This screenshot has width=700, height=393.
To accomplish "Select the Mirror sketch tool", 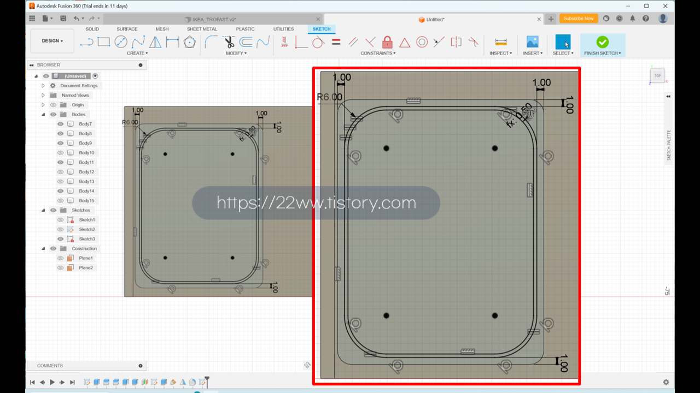I will pyautogui.click(x=155, y=42).
